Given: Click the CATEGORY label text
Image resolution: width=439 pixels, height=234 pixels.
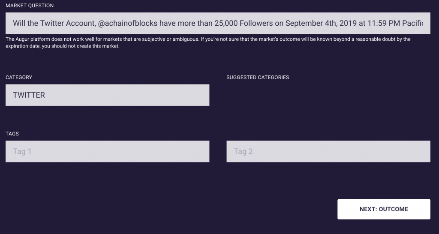Looking at the screenshot, I should [19, 78].
